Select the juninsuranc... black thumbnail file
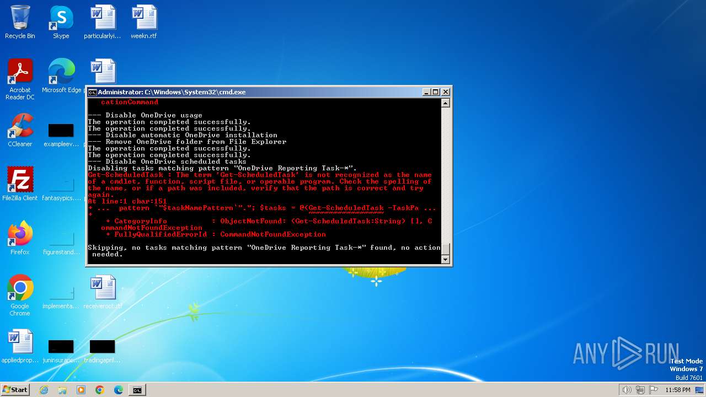This screenshot has height=397, width=706. 61,351
